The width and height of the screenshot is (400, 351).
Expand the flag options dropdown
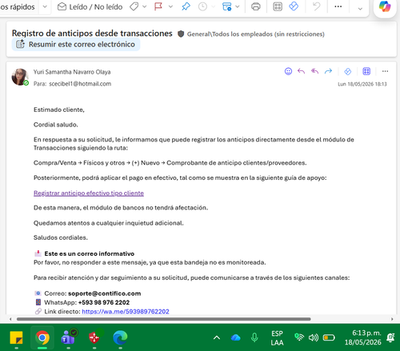pyautogui.click(x=170, y=6)
